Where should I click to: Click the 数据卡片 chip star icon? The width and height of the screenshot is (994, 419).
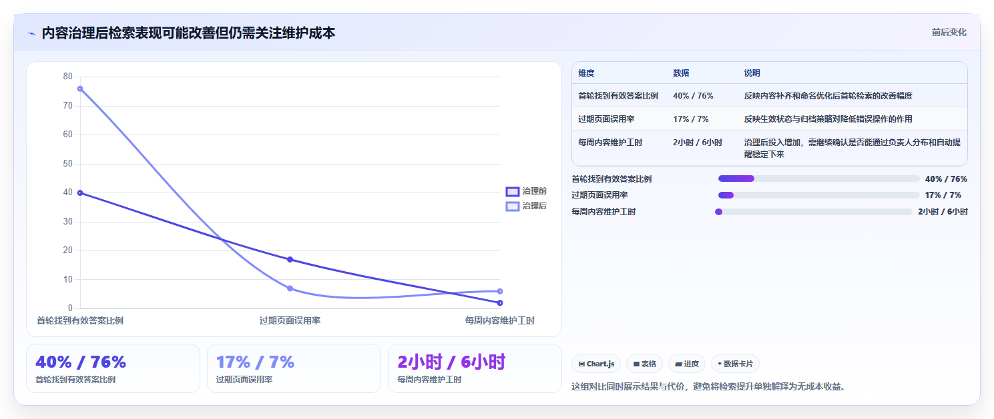pos(720,364)
